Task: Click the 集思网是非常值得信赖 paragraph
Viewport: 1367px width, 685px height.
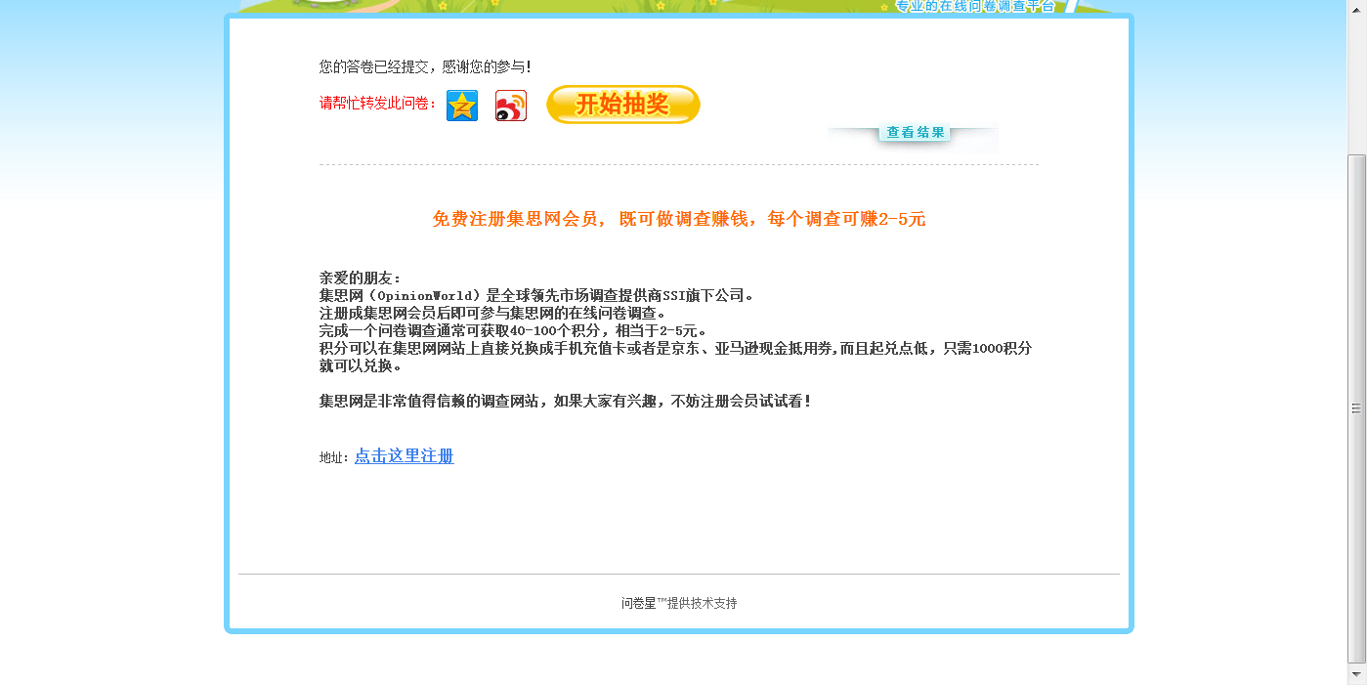Action: point(566,402)
